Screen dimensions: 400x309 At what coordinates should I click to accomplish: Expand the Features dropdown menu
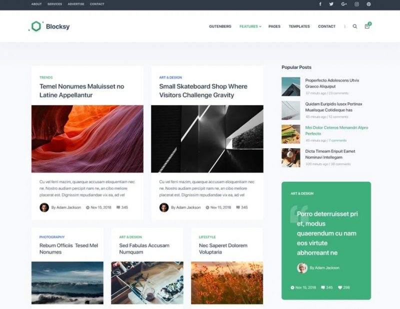coord(250,26)
